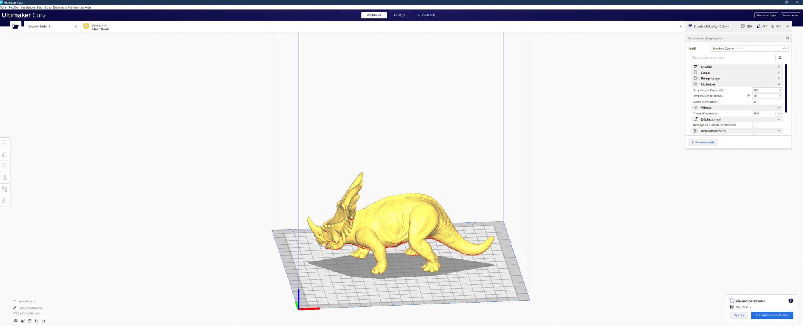Open the Aide menu

88,7
